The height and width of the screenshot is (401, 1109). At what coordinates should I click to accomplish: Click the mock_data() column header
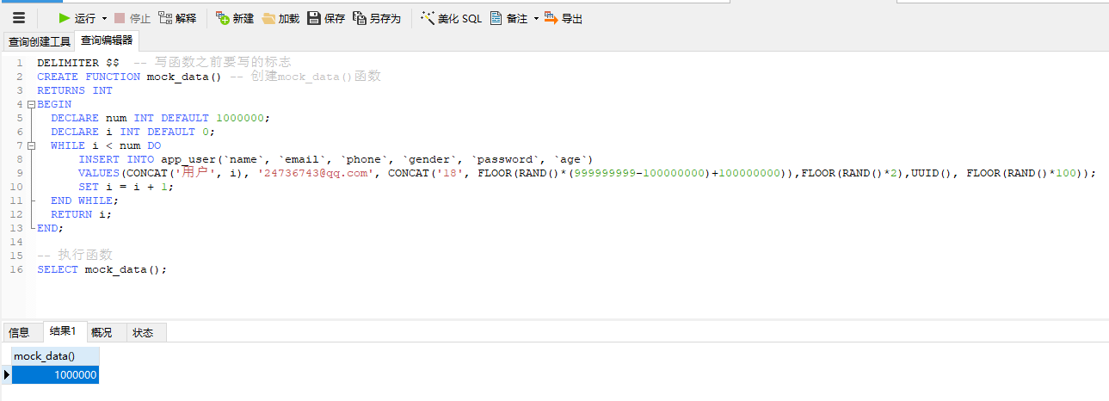(55, 355)
